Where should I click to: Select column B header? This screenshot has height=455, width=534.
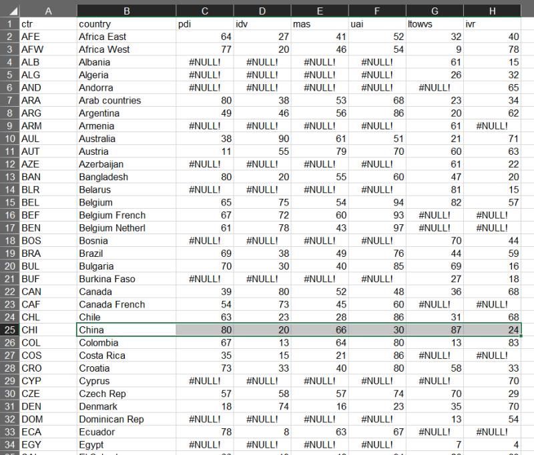[126, 11]
